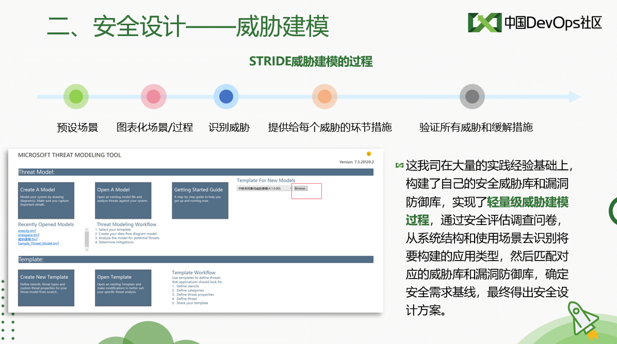The height and width of the screenshot is (344, 617).
Task: Click the recent models scrollbar up arrow
Action: 87,229
